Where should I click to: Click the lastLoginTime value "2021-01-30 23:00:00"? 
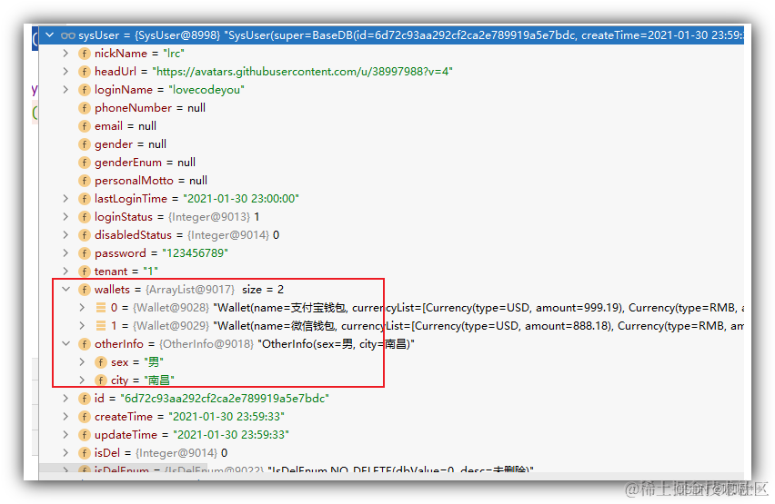click(x=241, y=199)
